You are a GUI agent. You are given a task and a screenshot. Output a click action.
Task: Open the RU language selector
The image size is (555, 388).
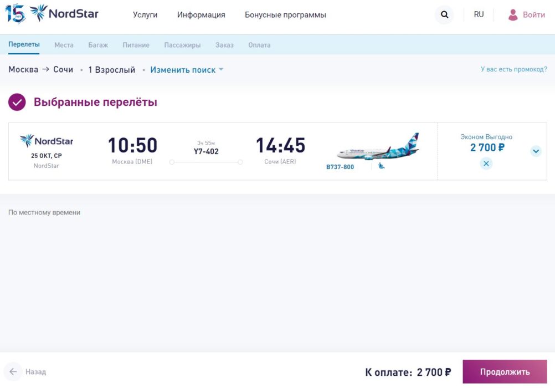click(479, 15)
